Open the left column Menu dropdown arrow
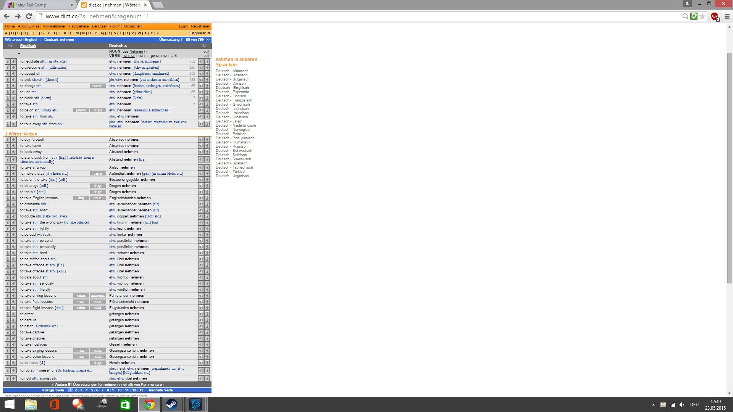The width and height of the screenshot is (733, 412). (11, 46)
